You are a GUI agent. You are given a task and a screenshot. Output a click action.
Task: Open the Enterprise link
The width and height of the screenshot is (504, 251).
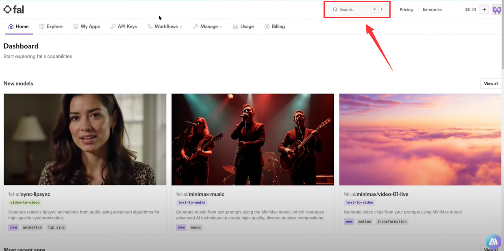coord(432,9)
